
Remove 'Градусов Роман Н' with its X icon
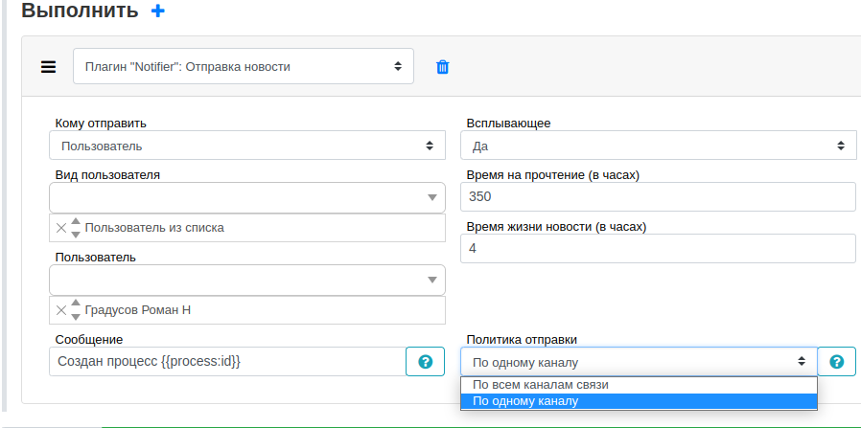(x=61, y=311)
